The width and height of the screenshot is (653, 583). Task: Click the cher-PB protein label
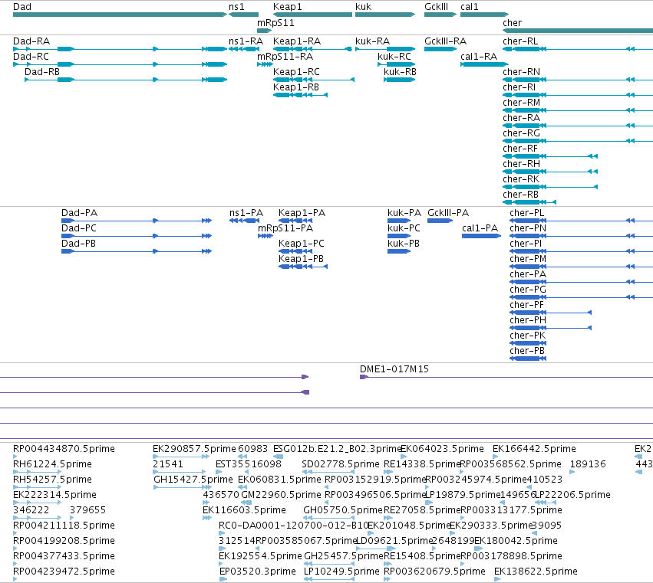pos(527,351)
